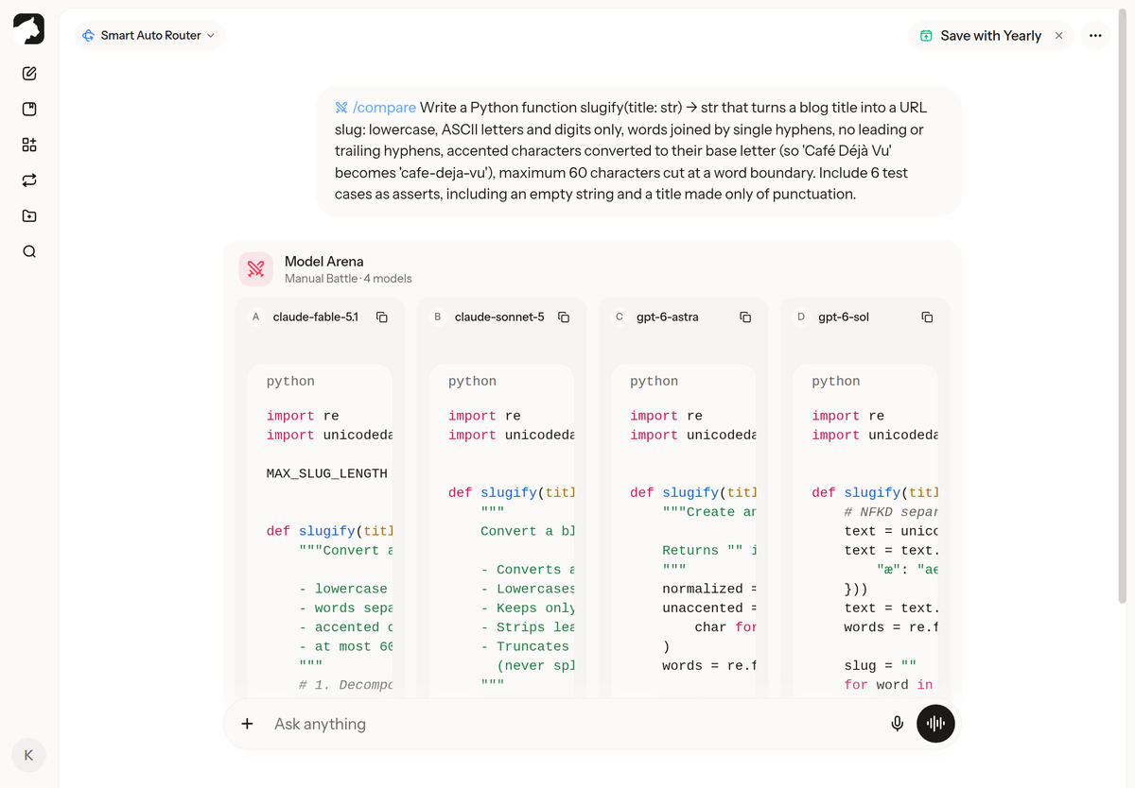
Task: Click the D badge on the fourth model column
Action: [x=801, y=317]
